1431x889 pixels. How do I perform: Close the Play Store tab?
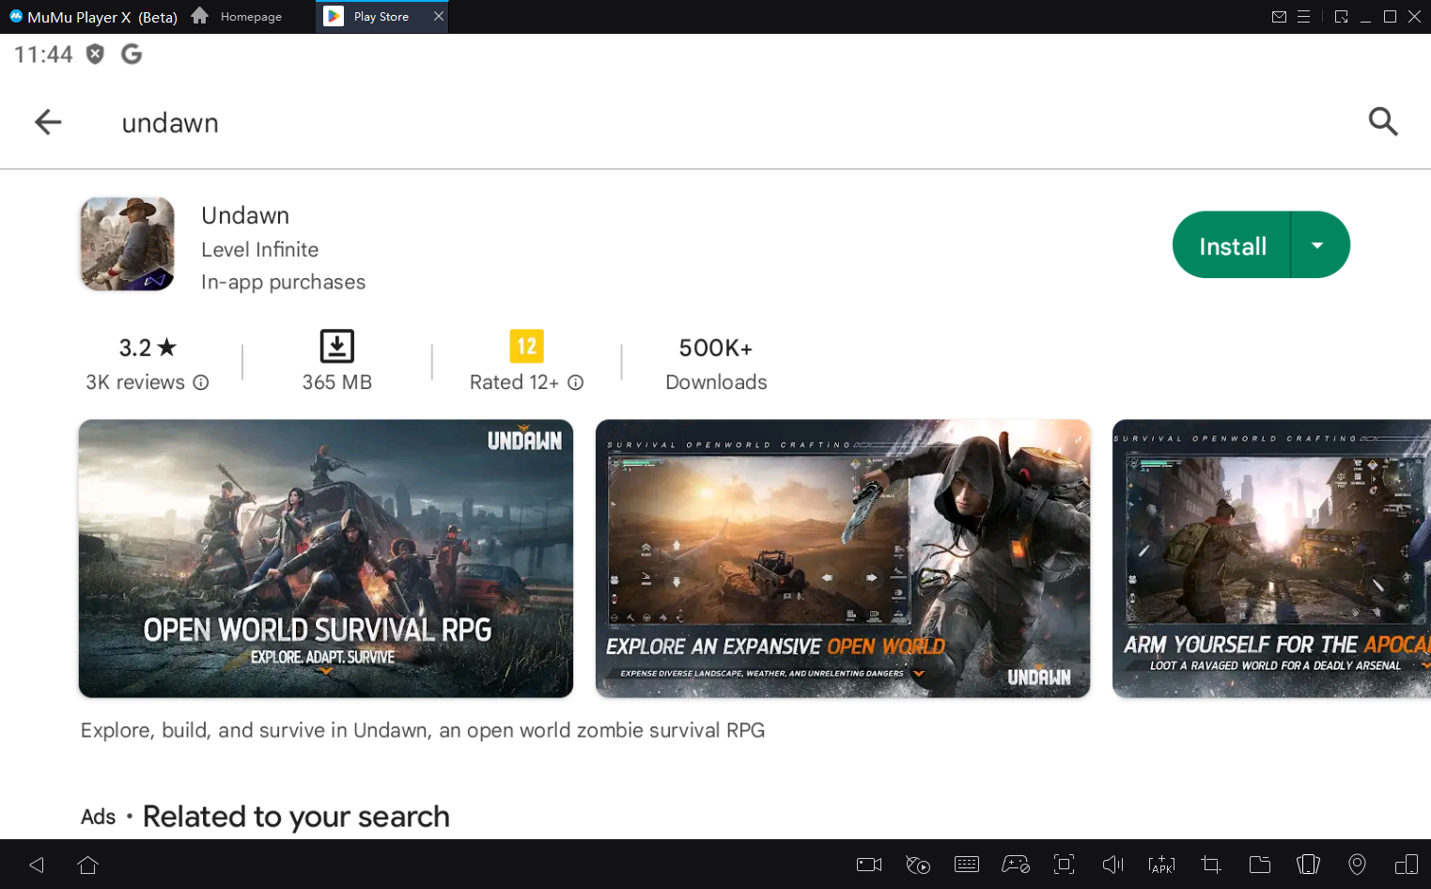point(438,17)
